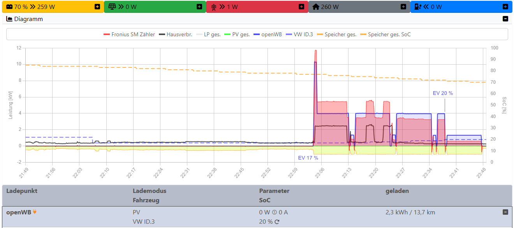The width and height of the screenshot is (514, 228).
Task: Click the orange plug icon next to openWB
Action: (35, 212)
